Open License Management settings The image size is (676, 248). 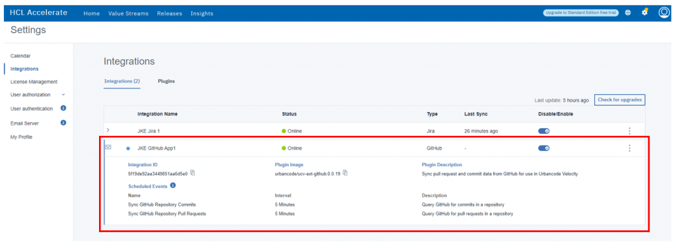pos(34,81)
